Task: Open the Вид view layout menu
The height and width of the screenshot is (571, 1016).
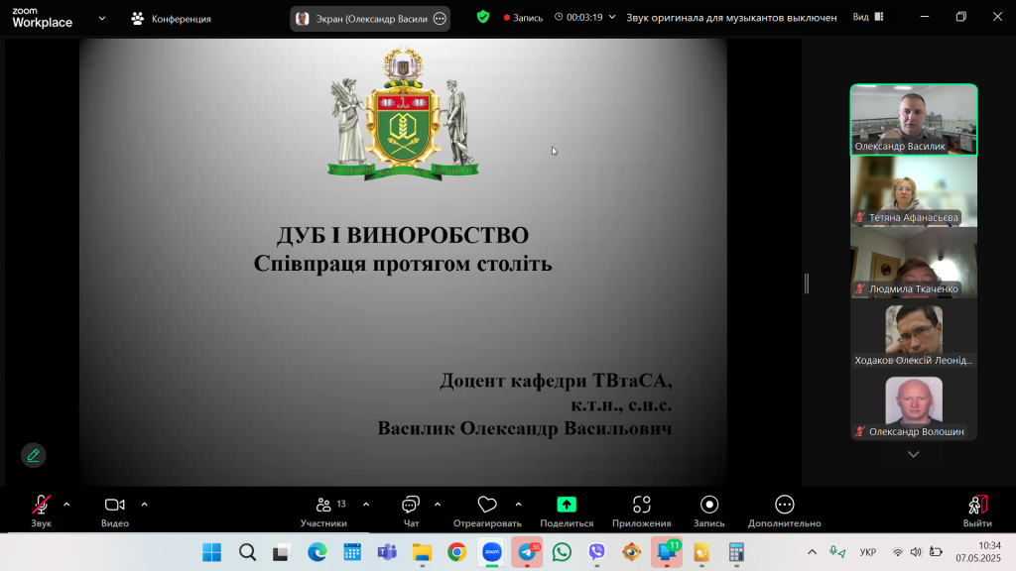Action: (867, 17)
